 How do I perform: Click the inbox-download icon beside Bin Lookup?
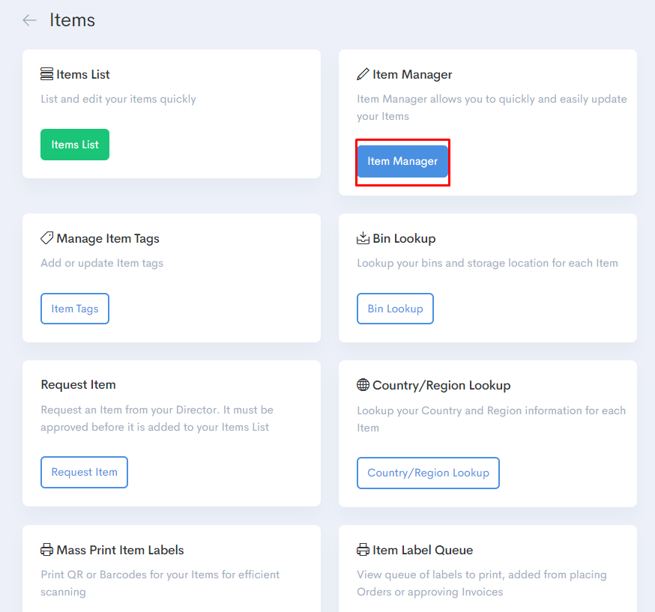pyautogui.click(x=363, y=237)
